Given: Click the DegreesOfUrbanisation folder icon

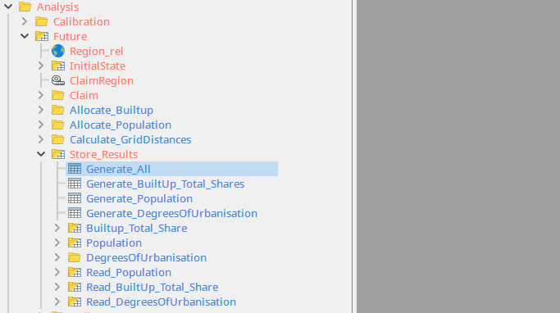Looking at the screenshot, I should [75, 257].
